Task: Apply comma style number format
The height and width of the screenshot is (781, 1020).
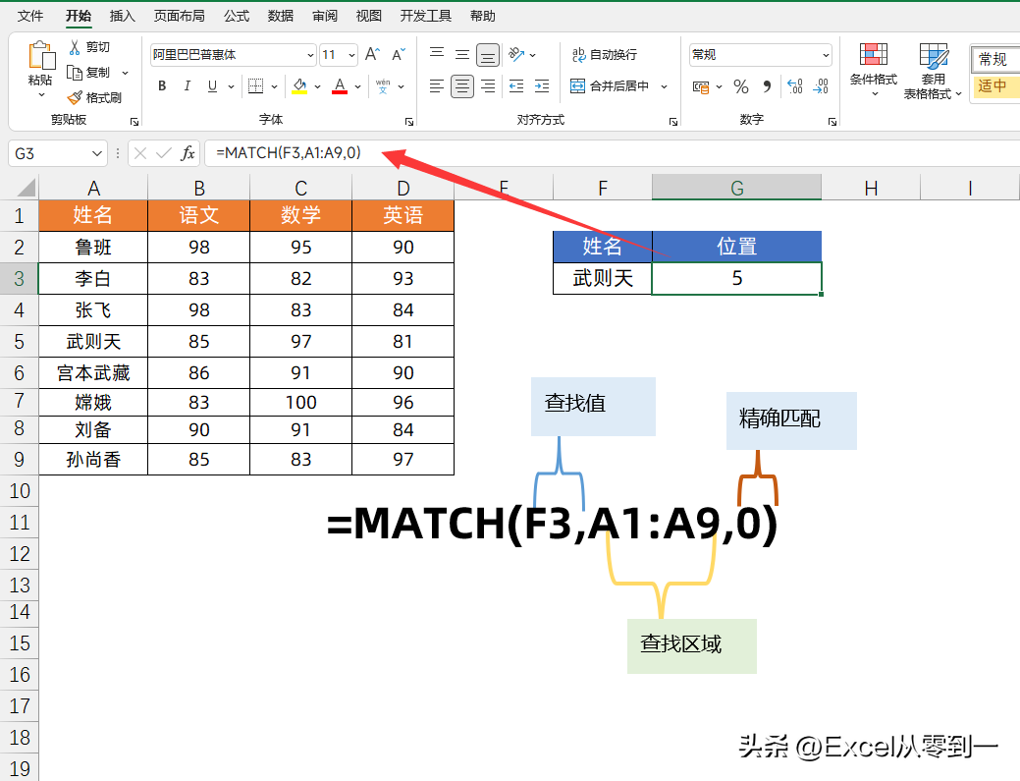Action: click(767, 86)
